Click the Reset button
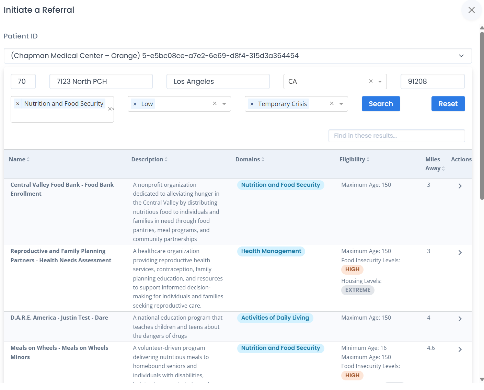 click(448, 104)
